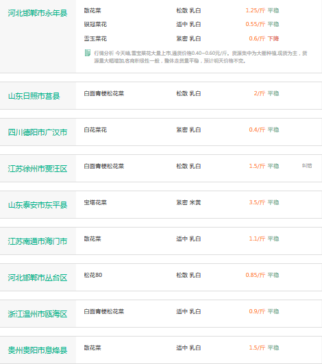
Task: Select the 四川德阳市广汉市 region link
Action: (x=38, y=132)
